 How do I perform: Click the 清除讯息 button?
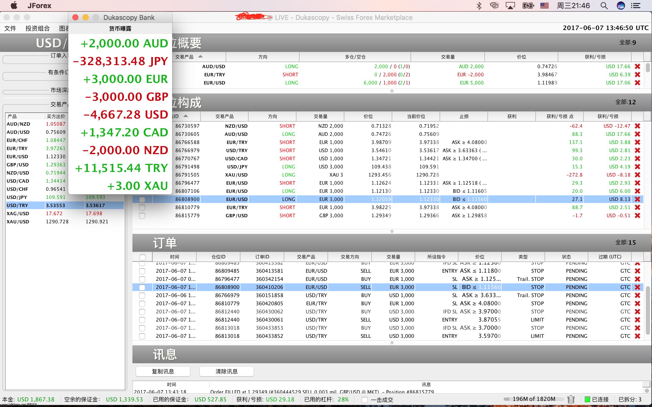(226, 371)
